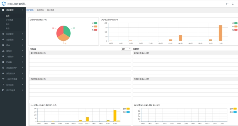Click the 入侵防御 shield icon
The width and height of the screenshot is (238, 126).
point(3,56)
